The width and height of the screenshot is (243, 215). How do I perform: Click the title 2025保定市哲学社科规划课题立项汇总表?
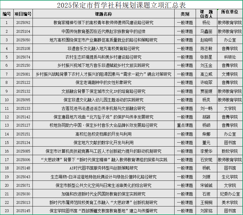121,5
